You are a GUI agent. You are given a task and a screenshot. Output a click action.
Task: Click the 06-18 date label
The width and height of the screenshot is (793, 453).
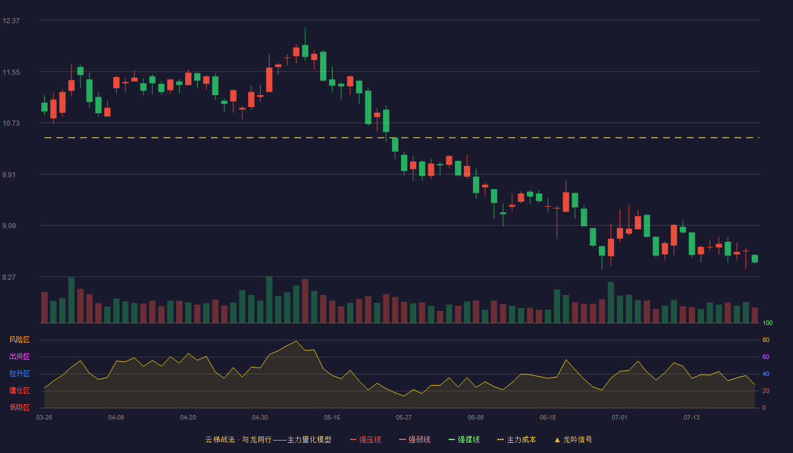tap(548, 417)
